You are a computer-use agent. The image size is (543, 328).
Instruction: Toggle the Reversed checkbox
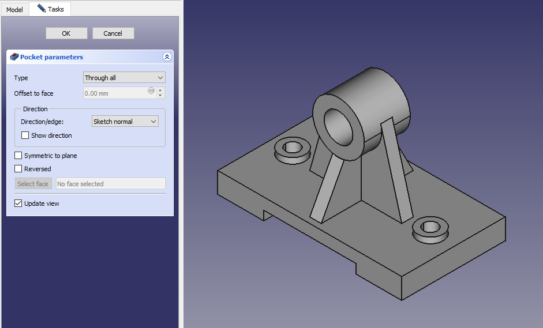18,169
